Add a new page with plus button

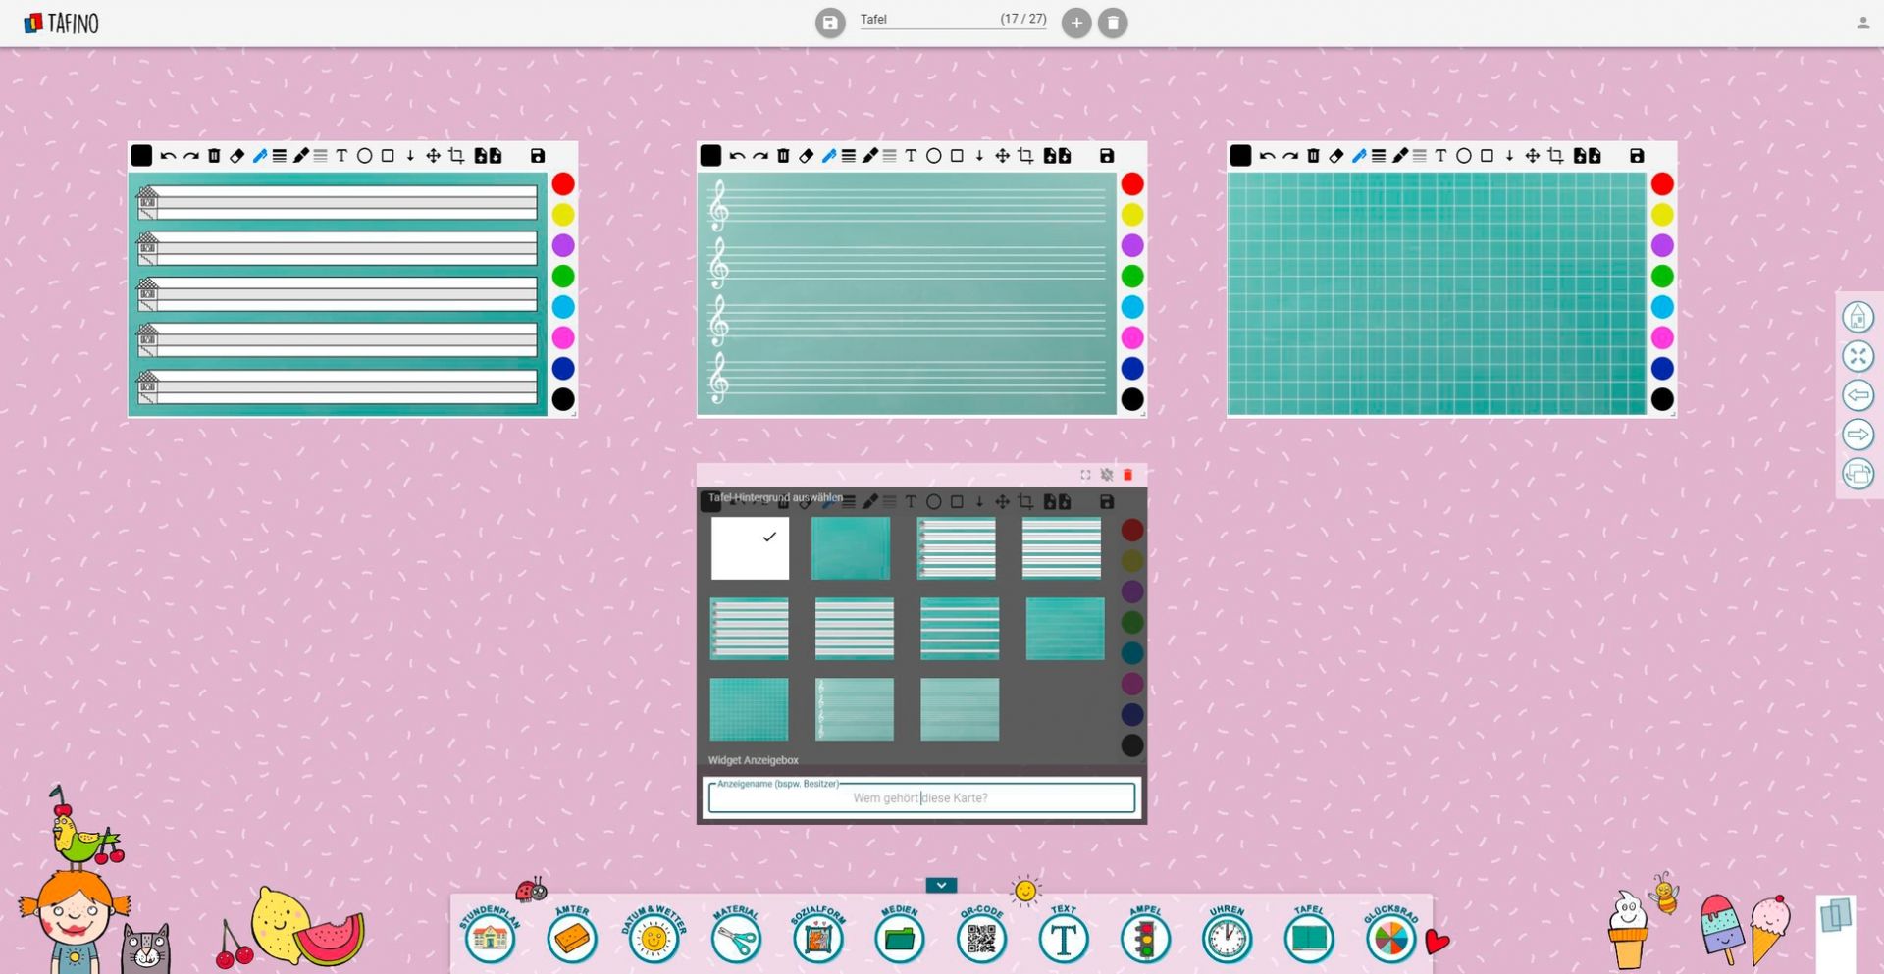1076,23
